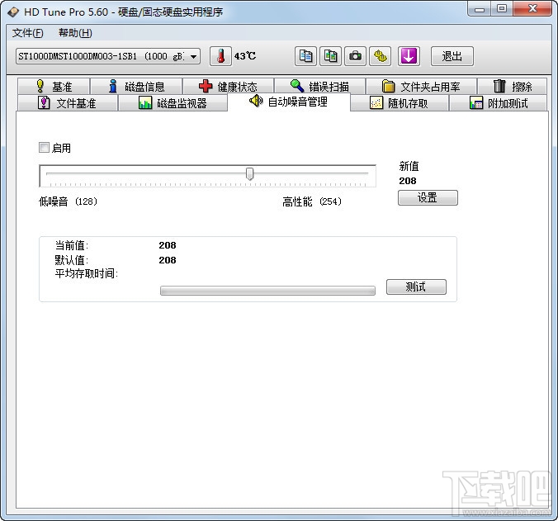Click the 测试 test button
558x521 pixels.
[416, 287]
